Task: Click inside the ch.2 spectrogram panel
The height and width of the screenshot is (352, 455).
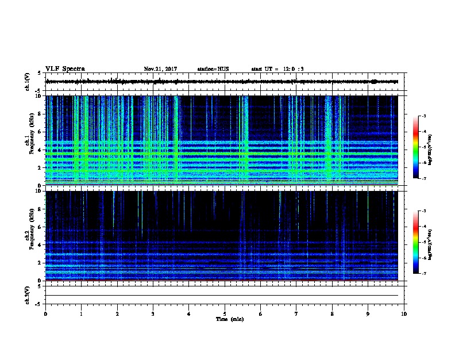Action: [222, 236]
